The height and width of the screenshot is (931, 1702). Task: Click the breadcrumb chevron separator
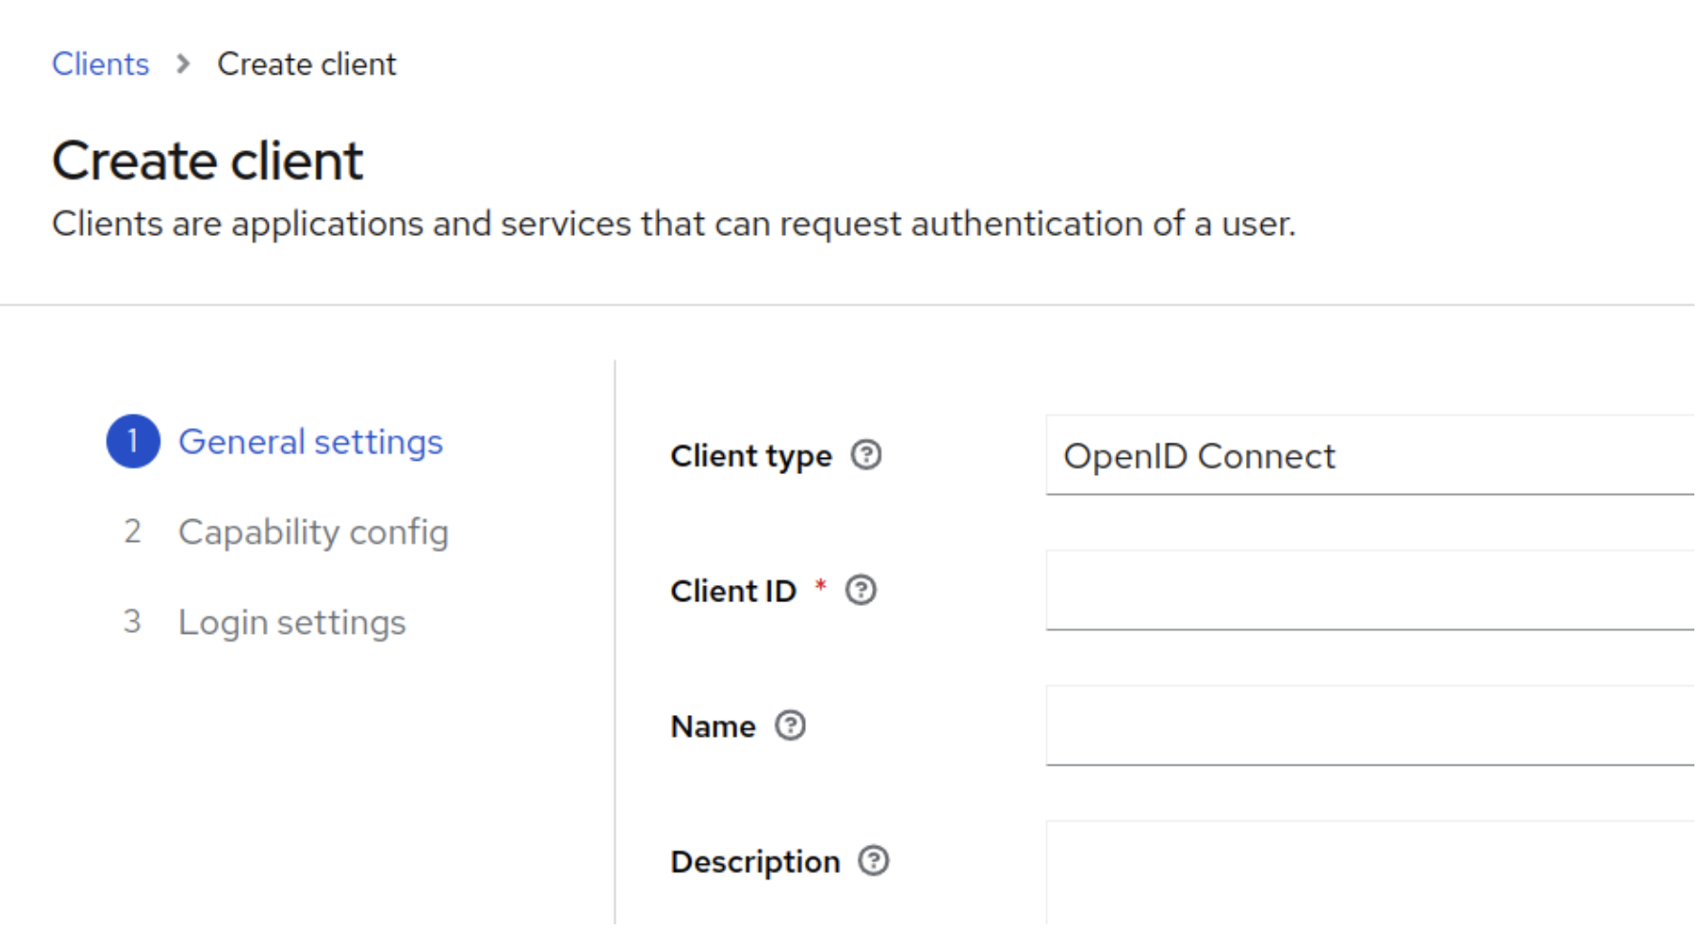click(x=184, y=64)
